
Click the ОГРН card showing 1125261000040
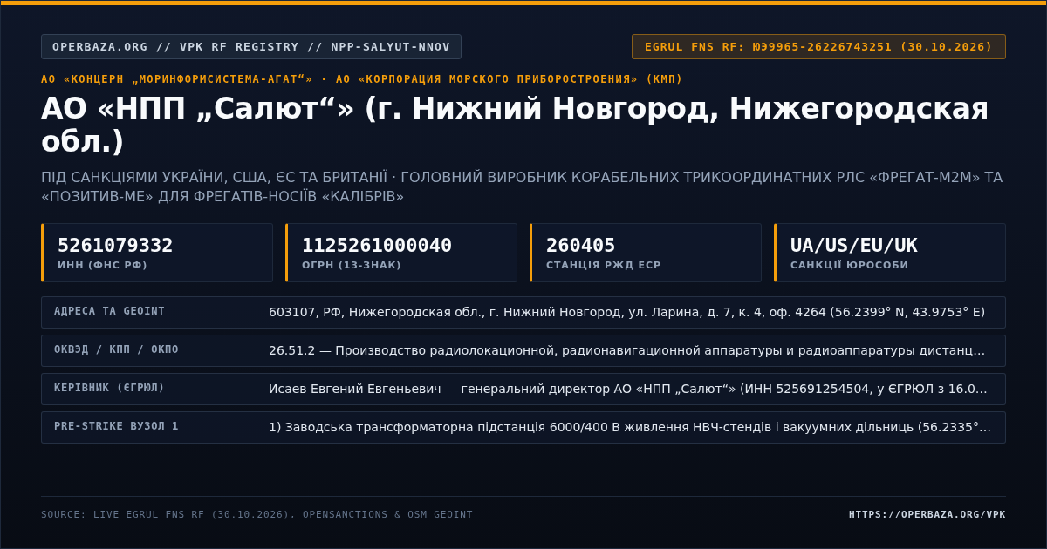[x=401, y=253]
